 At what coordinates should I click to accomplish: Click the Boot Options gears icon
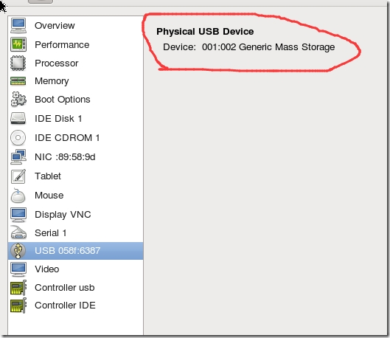pyautogui.click(x=18, y=100)
